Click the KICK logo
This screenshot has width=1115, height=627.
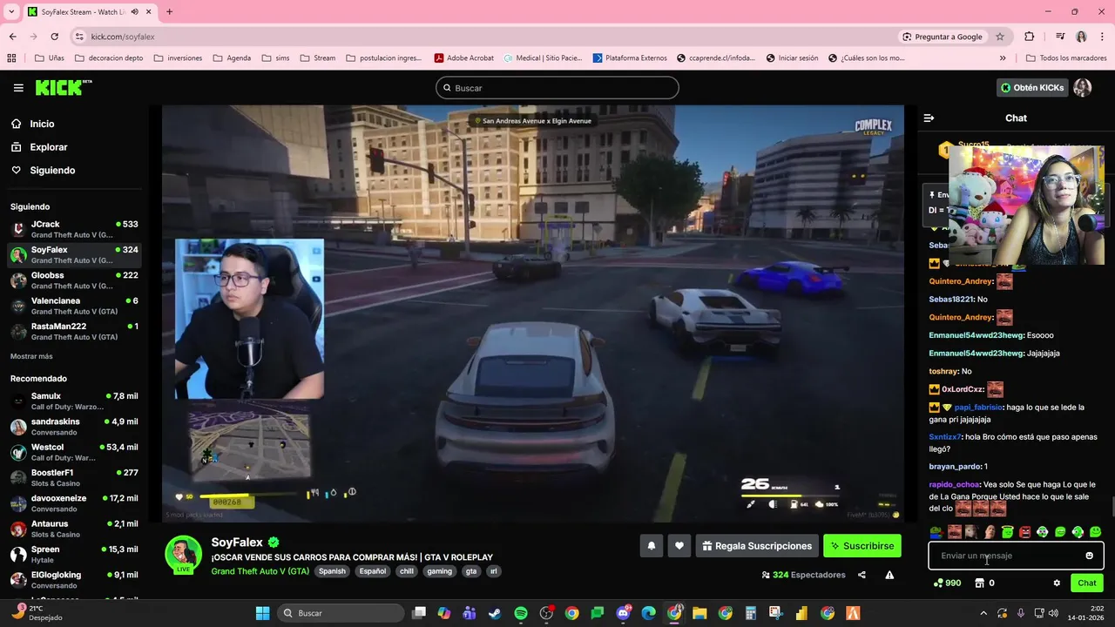[x=63, y=88]
